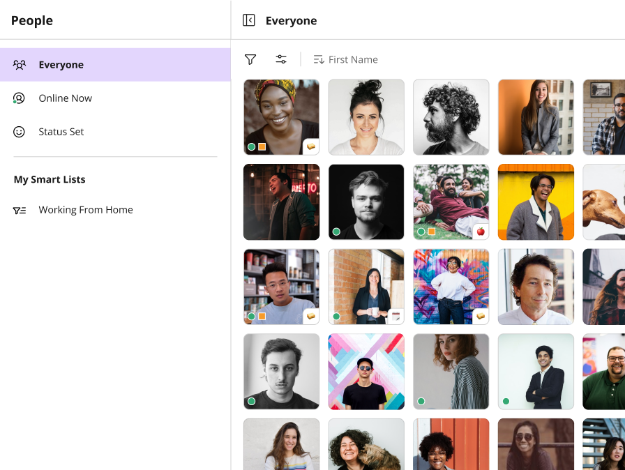The image size is (625, 470).
Task: Click bread status emoji on graffiti woman photo
Action: [481, 317]
